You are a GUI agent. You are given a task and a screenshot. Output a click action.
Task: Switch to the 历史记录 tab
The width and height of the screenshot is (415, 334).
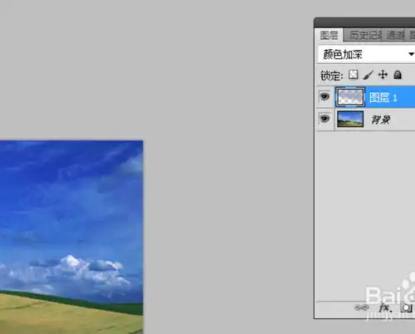[364, 35]
